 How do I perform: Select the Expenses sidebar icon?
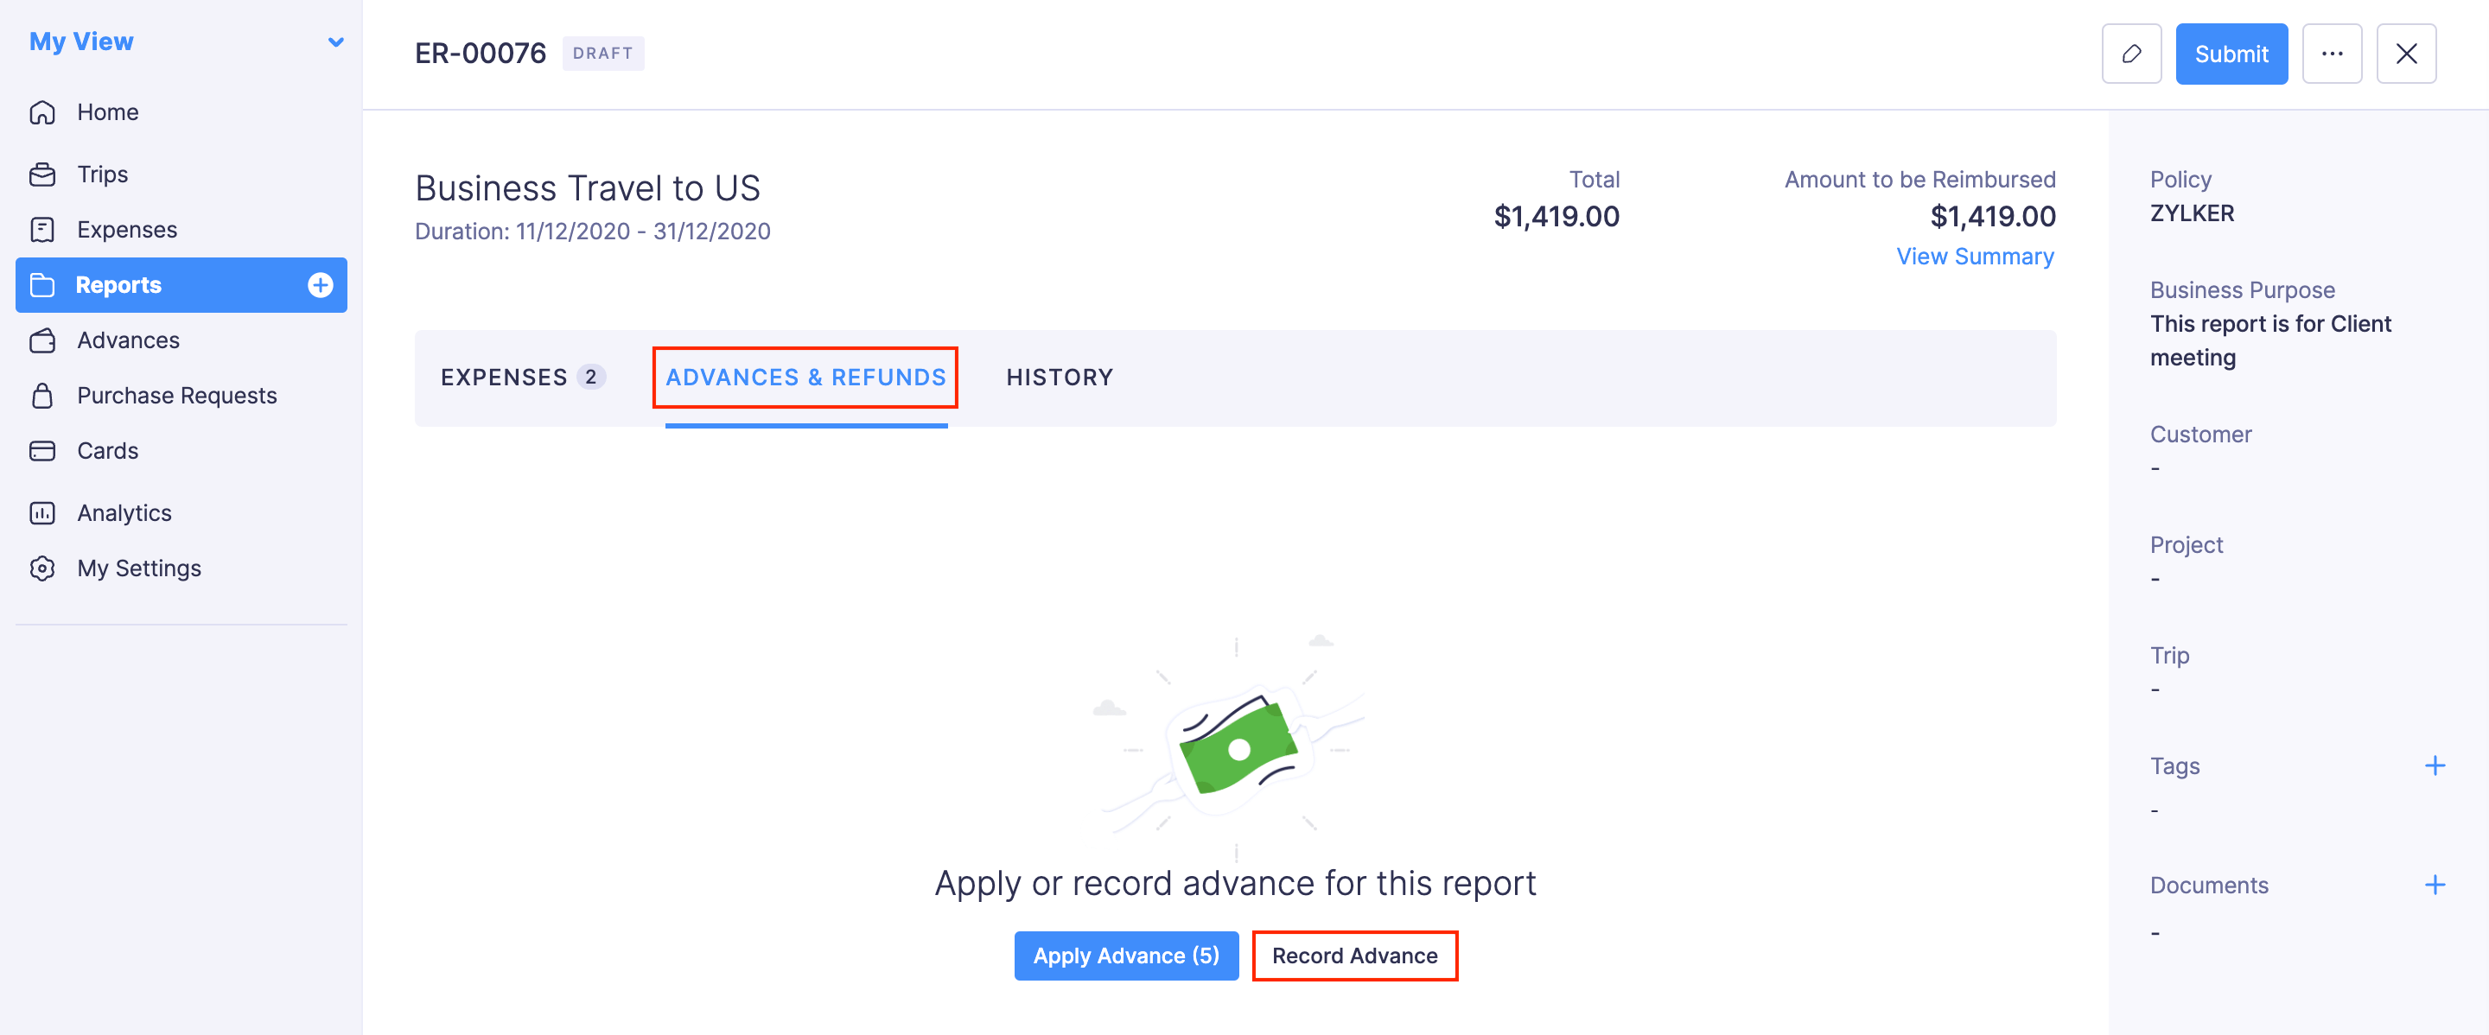coord(43,229)
